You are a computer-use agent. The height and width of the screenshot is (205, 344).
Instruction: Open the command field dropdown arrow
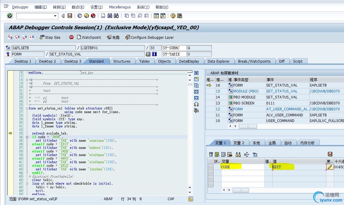55,16
